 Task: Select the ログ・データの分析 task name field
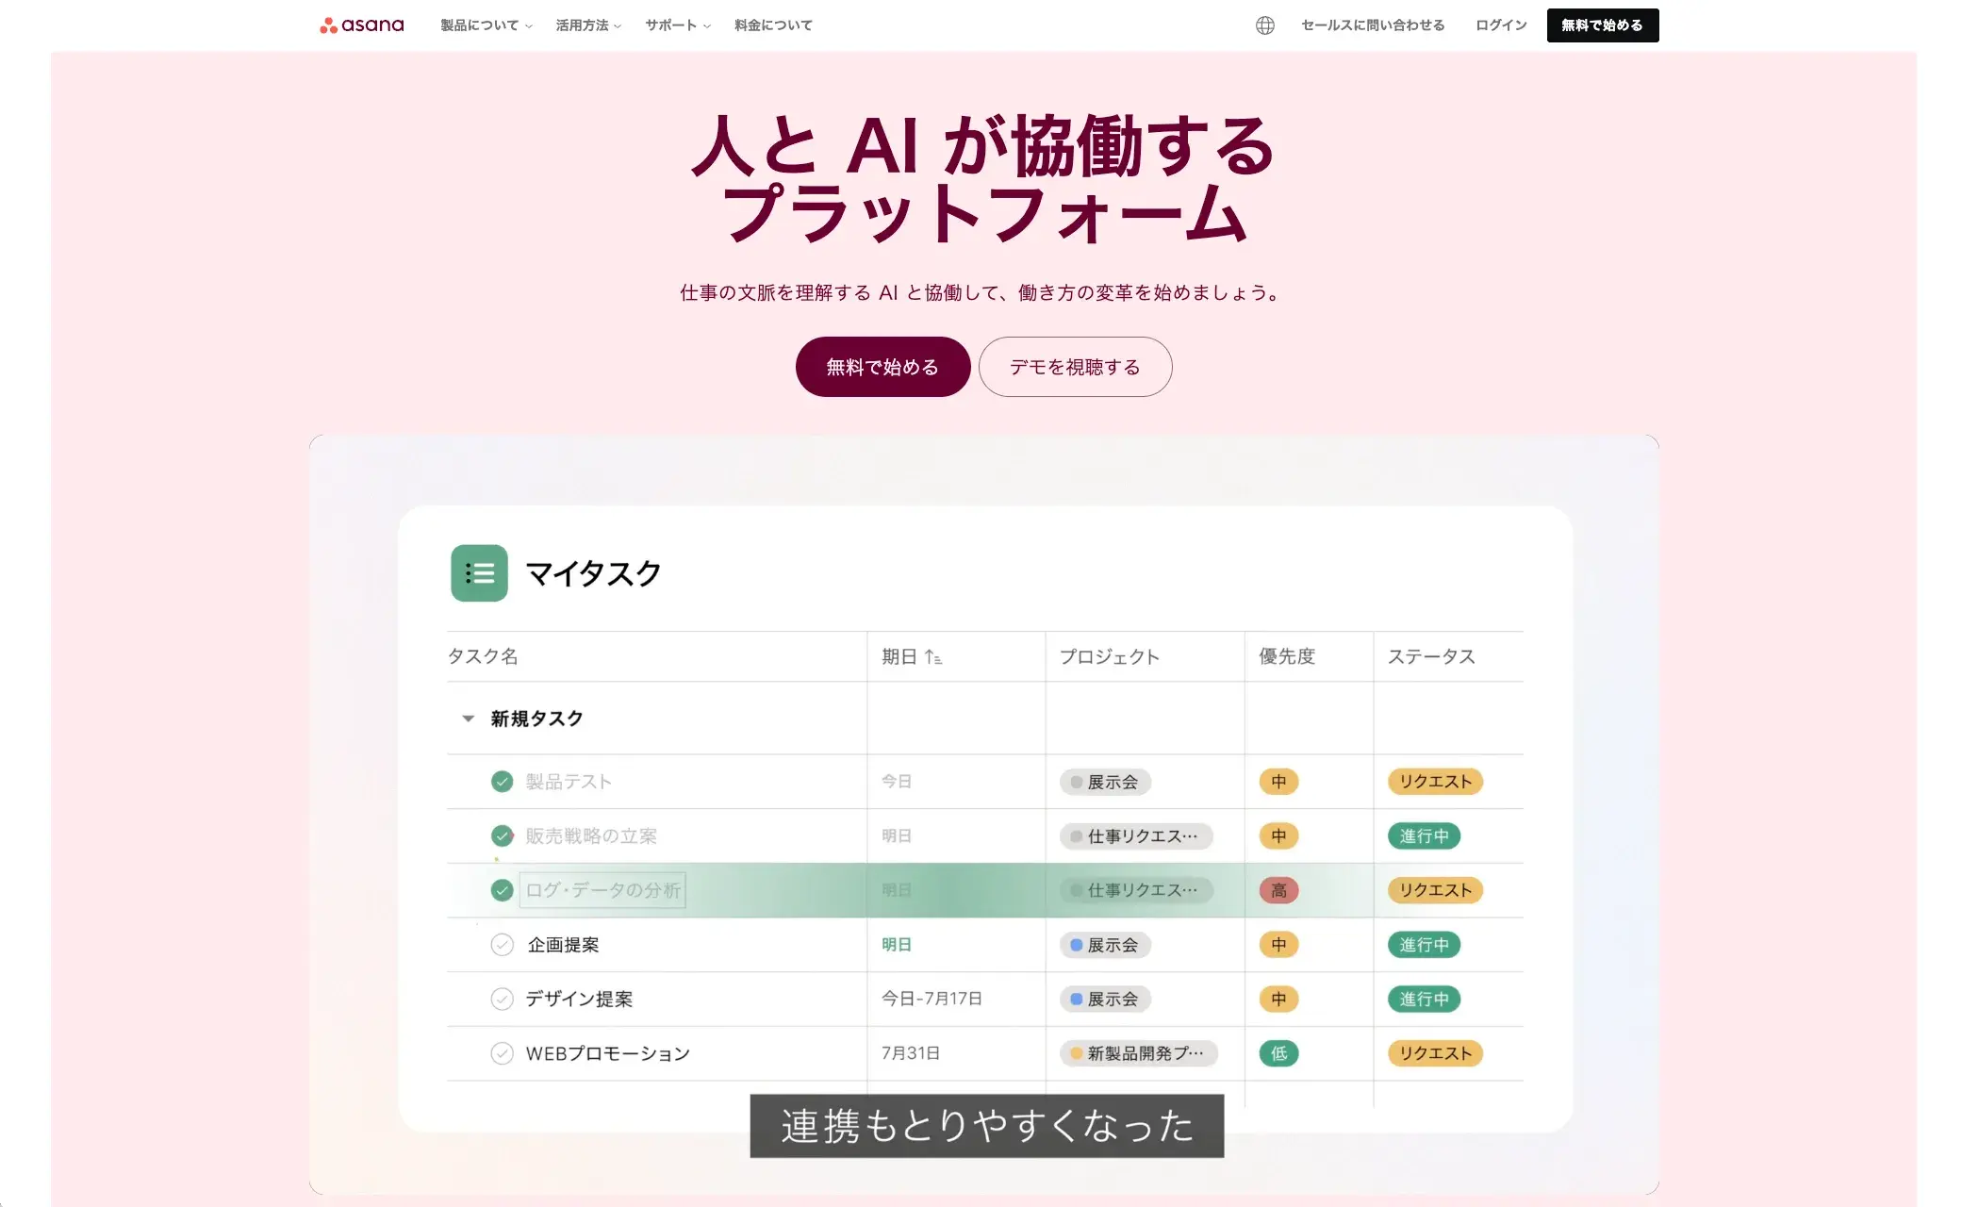point(602,890)
